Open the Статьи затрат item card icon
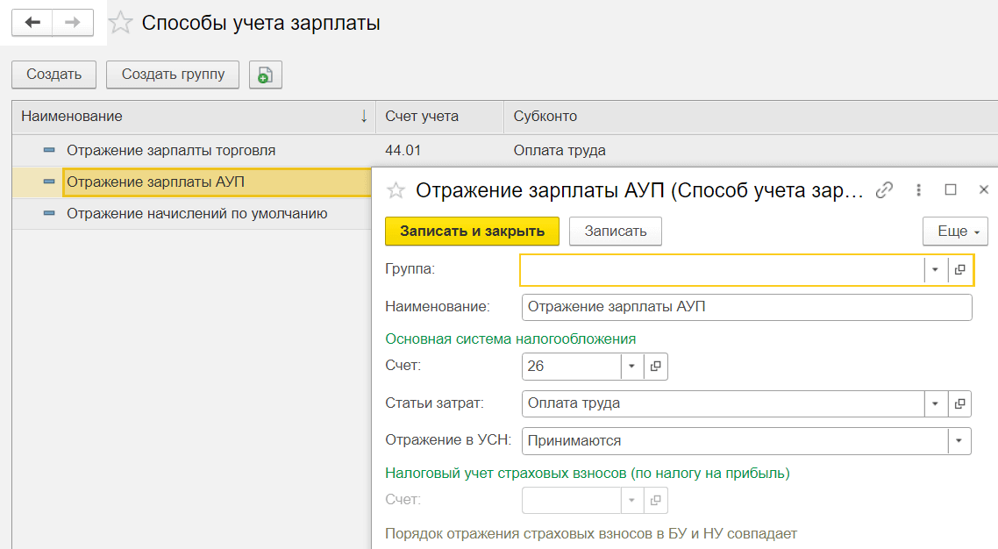Screen dimensions: 998x549 click(960, 403)
